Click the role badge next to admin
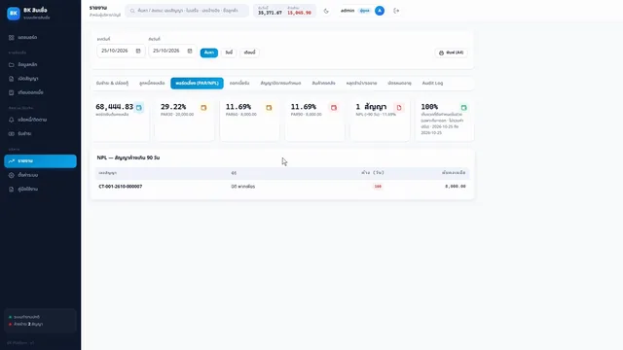This screenshot has width=623, height=350. pyautogui.click(x=364, y=11)
